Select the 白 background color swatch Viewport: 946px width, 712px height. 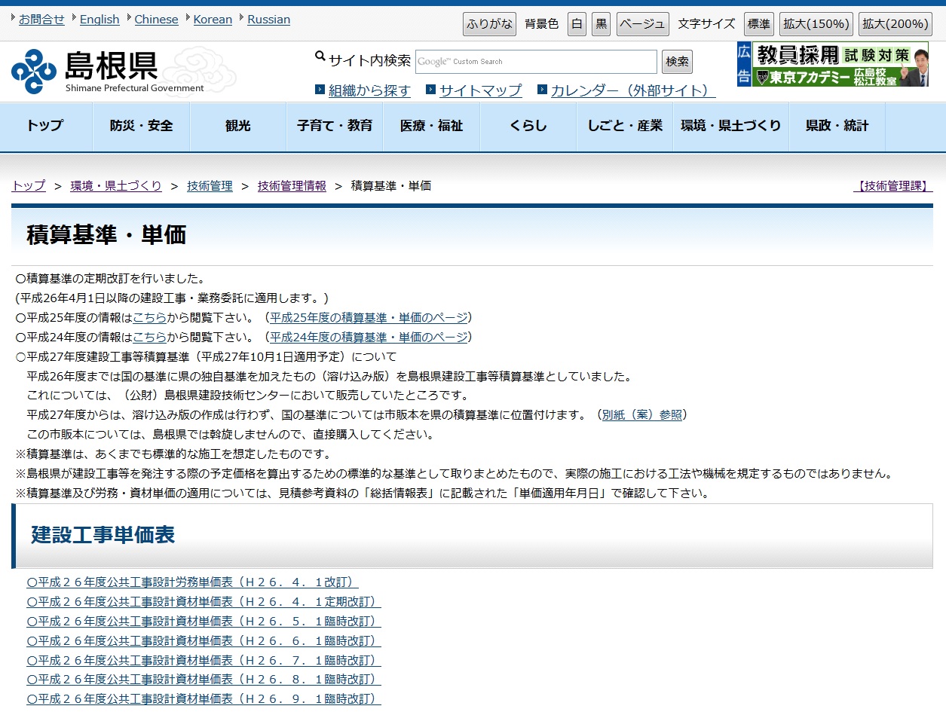[x=576, y=23]
